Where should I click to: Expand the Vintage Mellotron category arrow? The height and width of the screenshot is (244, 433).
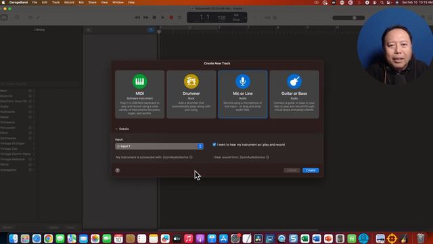click(34, 159)
